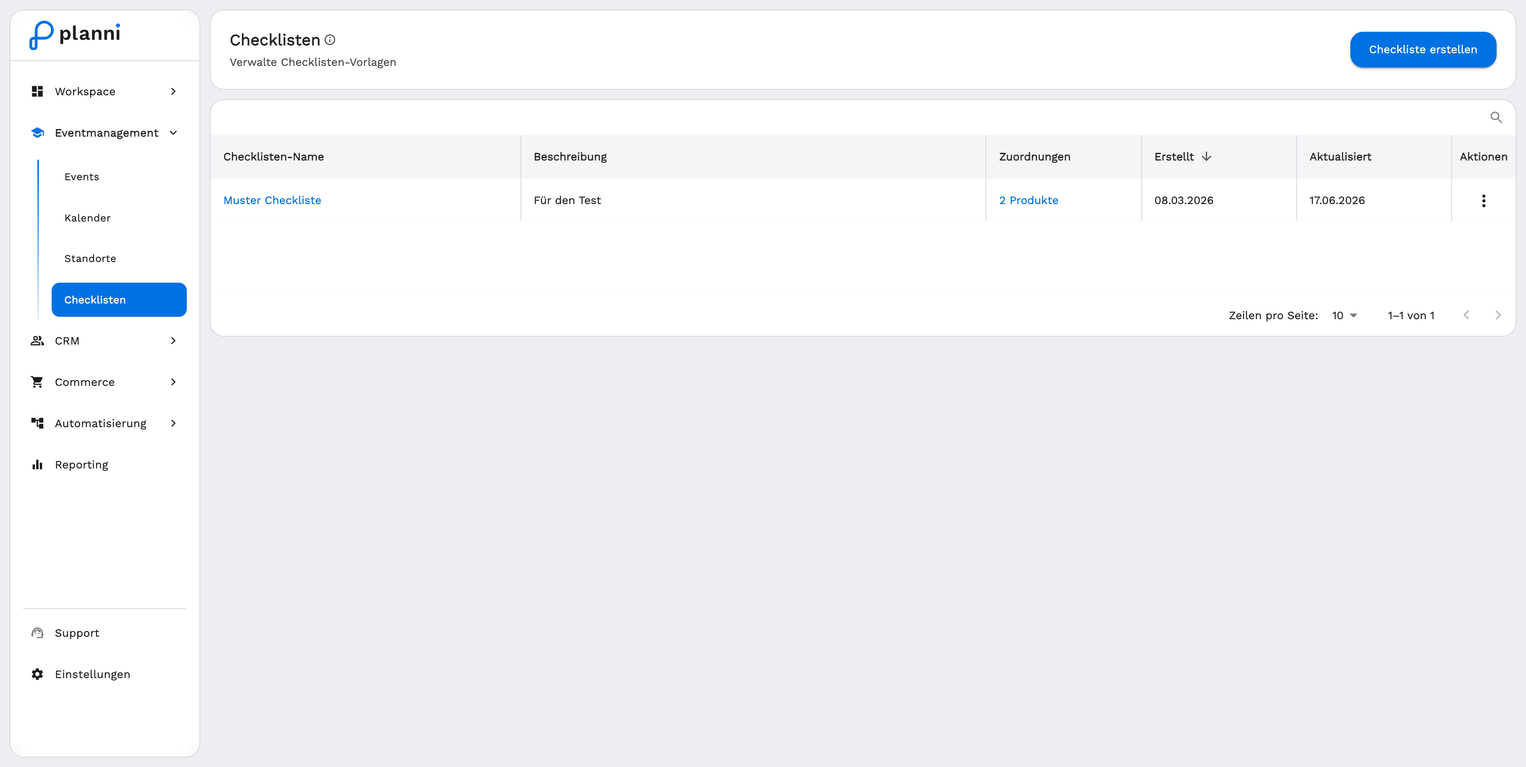This screenshot has width=1526, height=767.
Task: Sort by Aktualisiert column header
Action: click(x=1340, y=156)
